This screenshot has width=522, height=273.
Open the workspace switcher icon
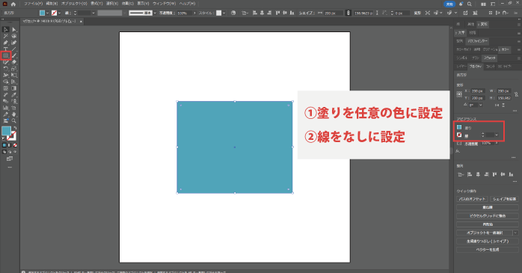point(493,4)
